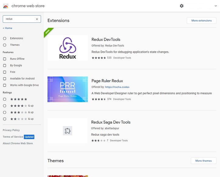This screenshot has width=220, height=177.
Task: Open the Redux DevTools logo thumbnail
Action: click(68, 48)
